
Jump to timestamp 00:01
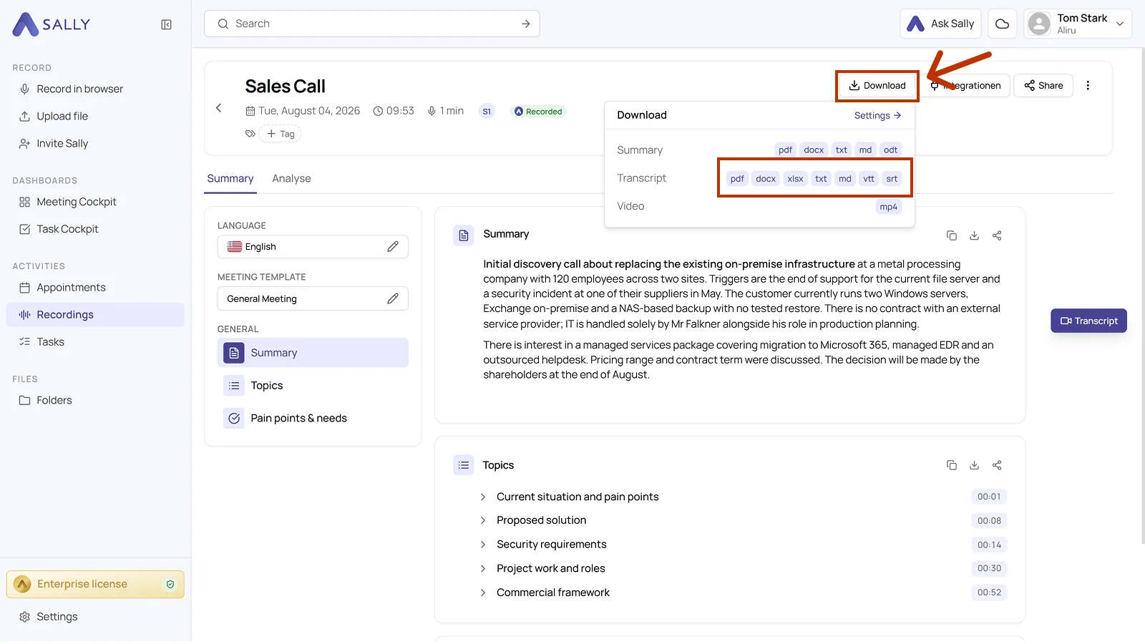tap(989, 497)
